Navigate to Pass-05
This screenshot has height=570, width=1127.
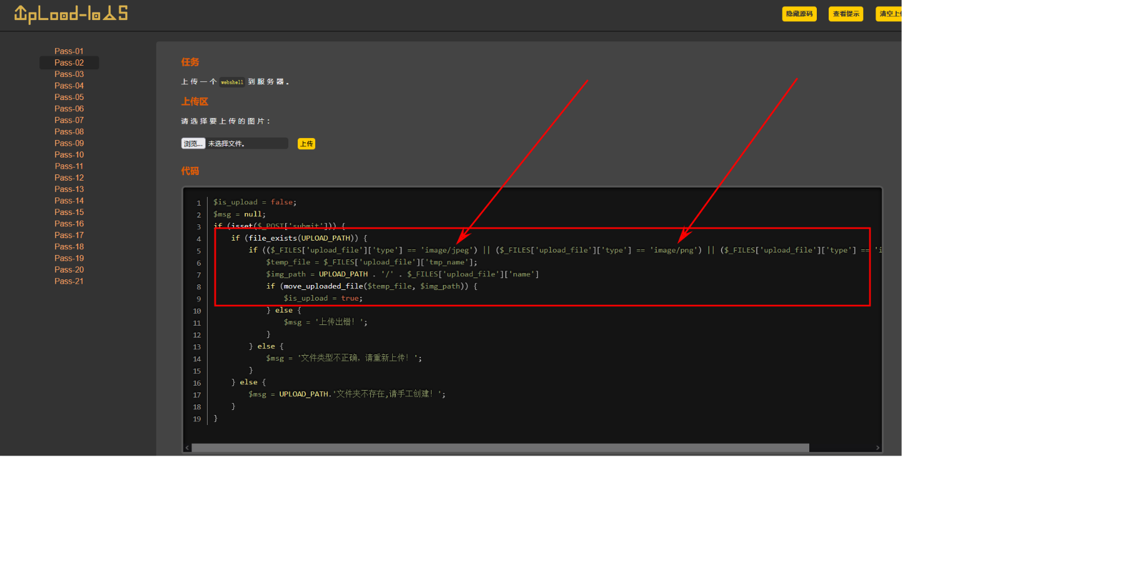69,97
